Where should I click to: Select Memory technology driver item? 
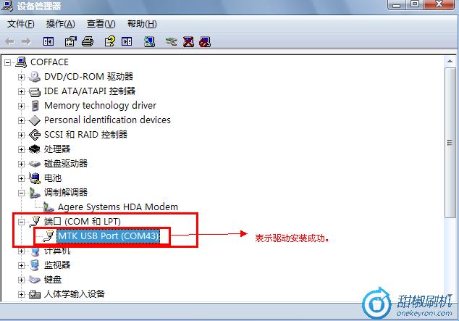(x=100, y=106)
